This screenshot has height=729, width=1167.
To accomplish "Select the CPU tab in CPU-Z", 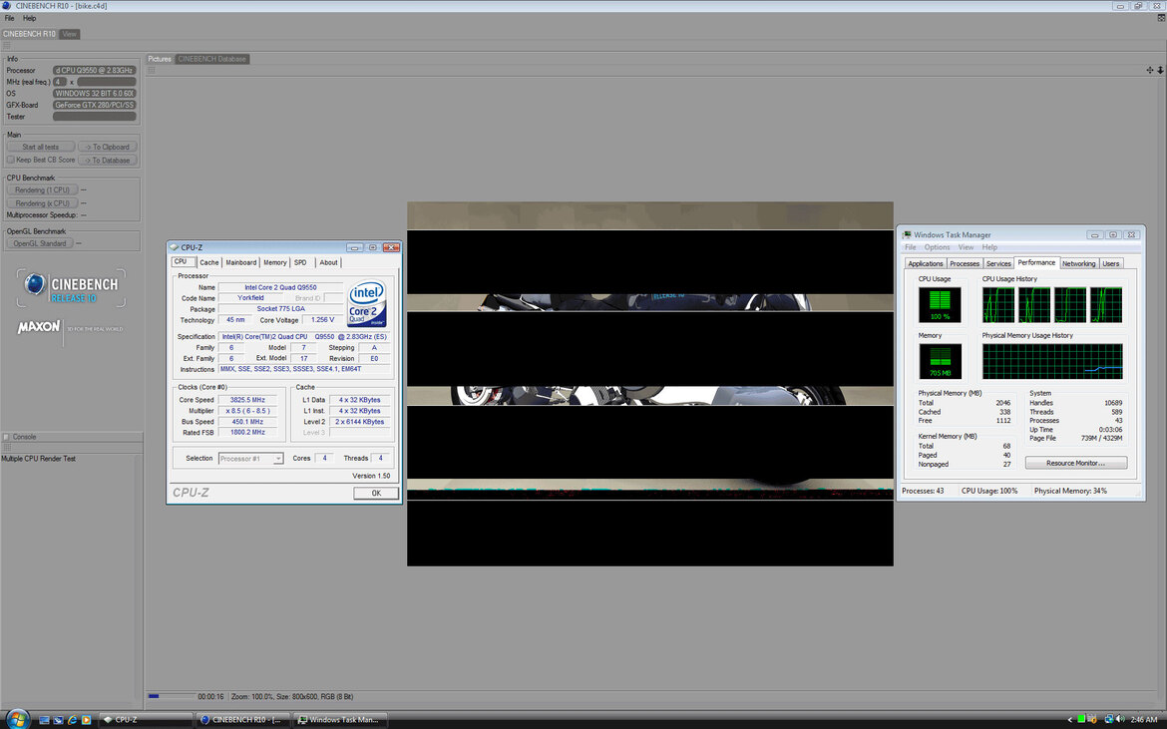I will point(184,262).
